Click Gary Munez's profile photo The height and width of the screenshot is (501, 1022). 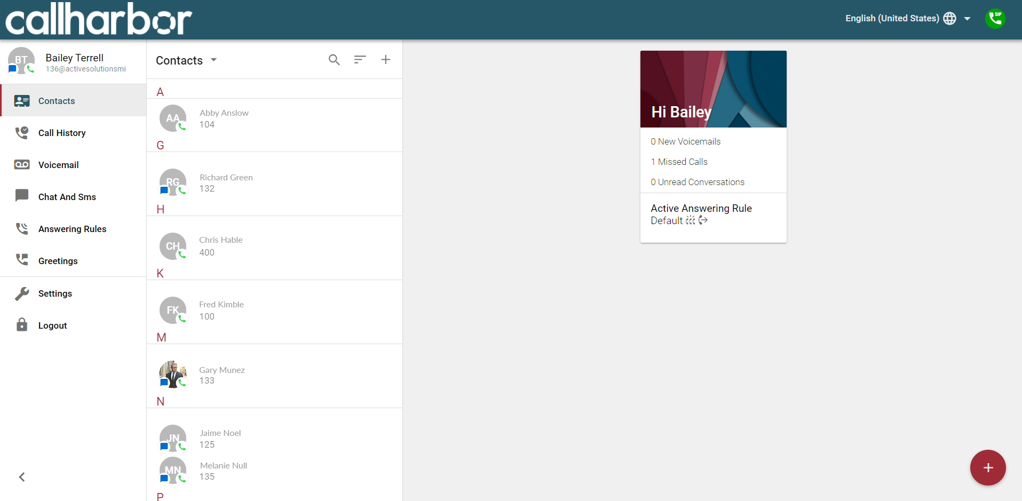pos(173,374)
